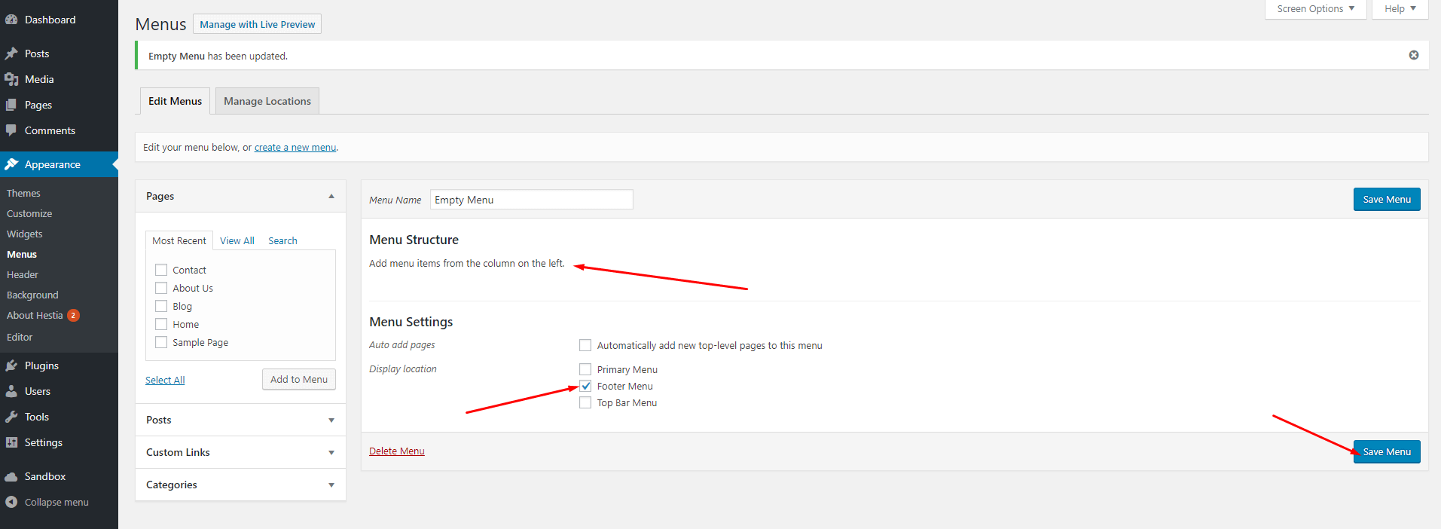Screen dimensions: 1441x529
Task: Click the Posts pushpin icon
Action: click(x=11, y=54)
